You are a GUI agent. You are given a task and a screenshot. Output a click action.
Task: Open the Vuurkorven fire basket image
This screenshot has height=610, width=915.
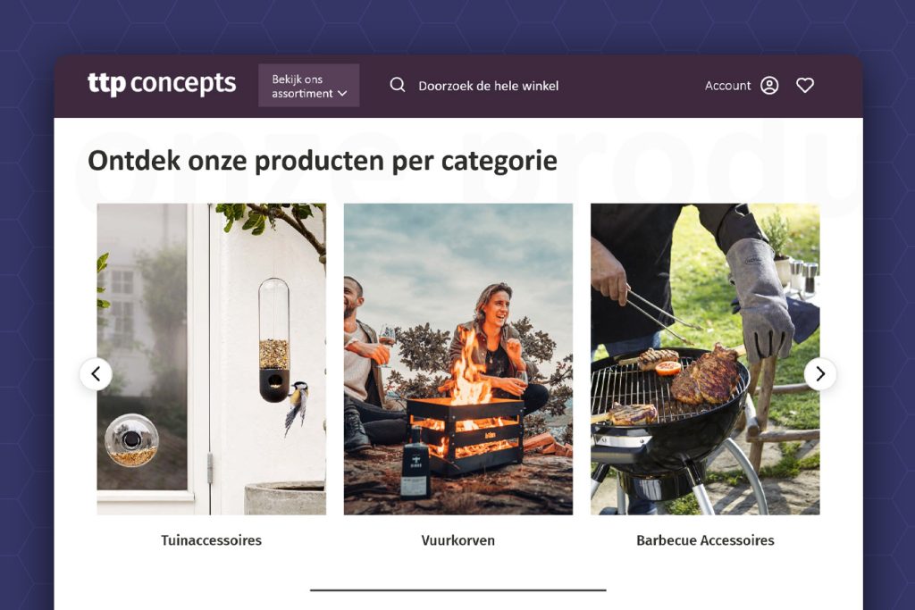[x=458, y=359]
